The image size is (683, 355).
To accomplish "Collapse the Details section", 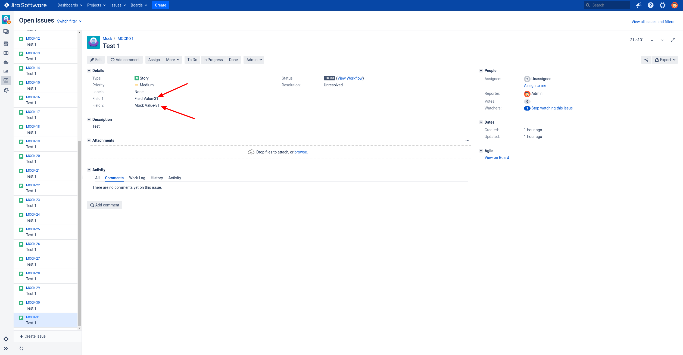I will (89, 70).
